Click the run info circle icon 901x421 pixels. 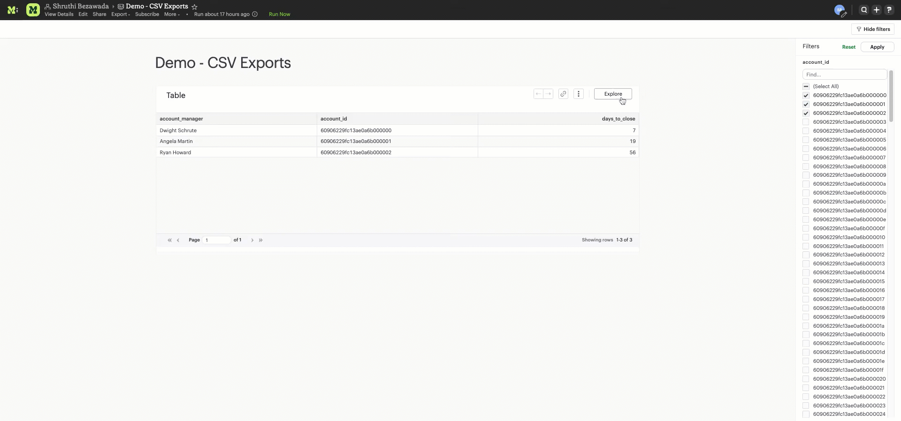(255, 14)
